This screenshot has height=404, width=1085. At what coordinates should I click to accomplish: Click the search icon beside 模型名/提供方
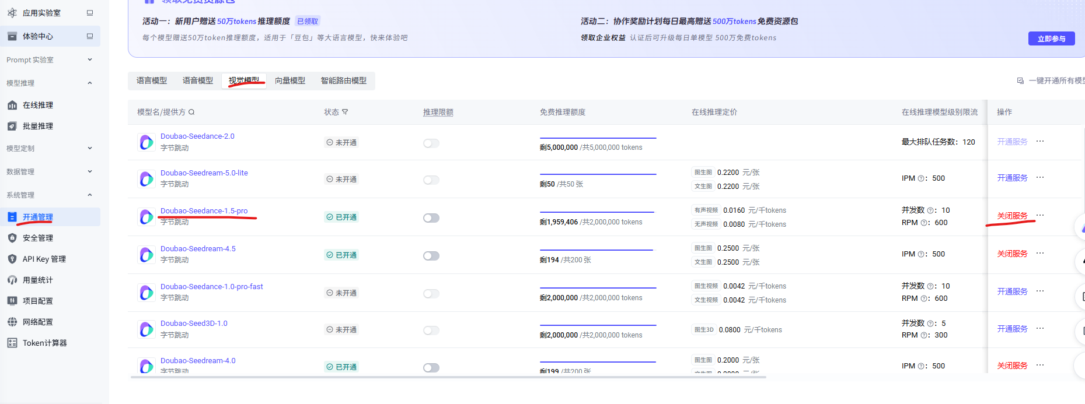click(x=191, y=112)
